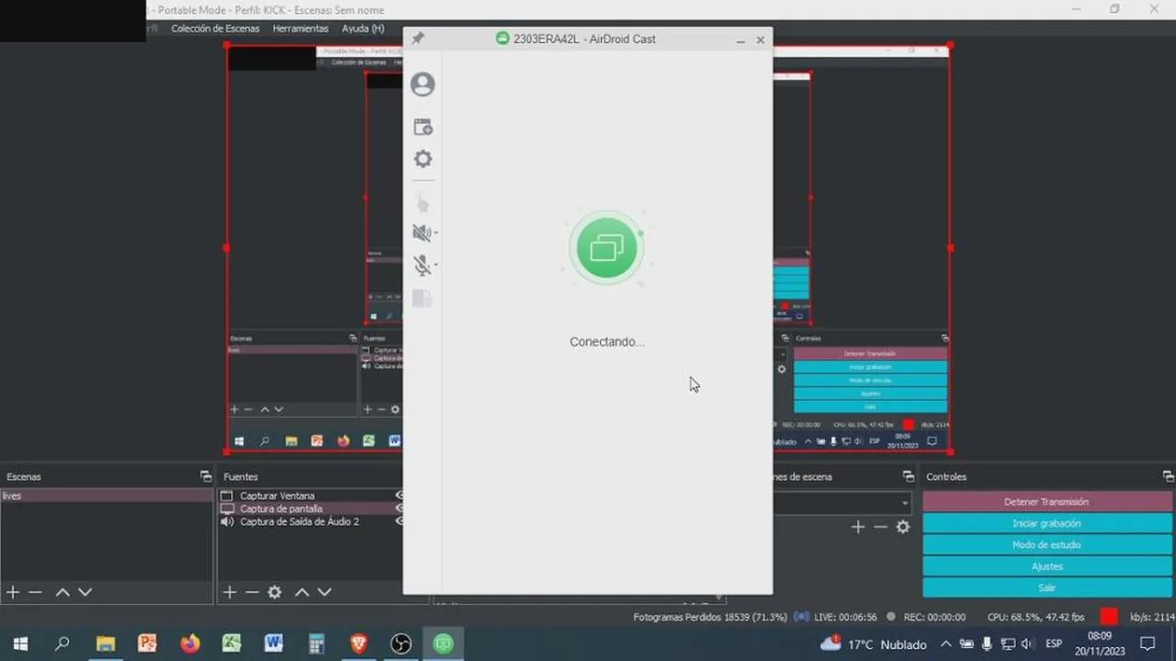Click the Detener Transmisión button

[x=1046, y=502]
